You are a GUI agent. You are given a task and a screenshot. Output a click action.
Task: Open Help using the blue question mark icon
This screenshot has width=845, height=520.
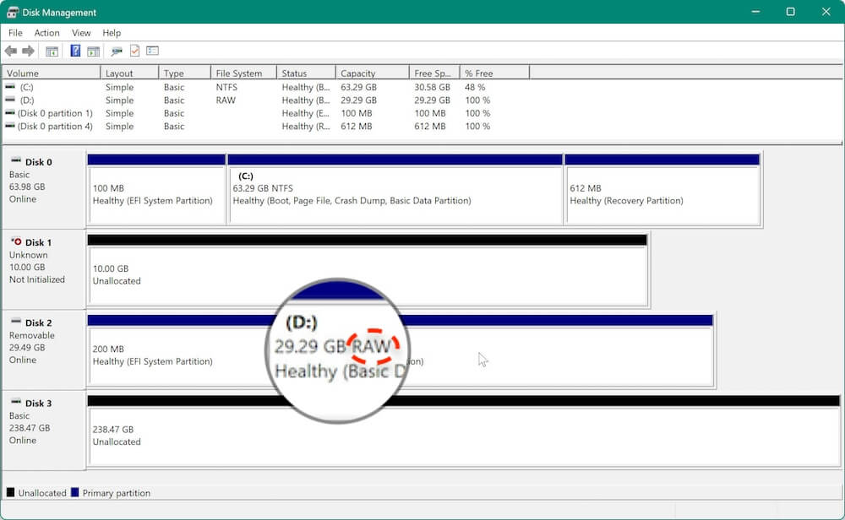75,51
